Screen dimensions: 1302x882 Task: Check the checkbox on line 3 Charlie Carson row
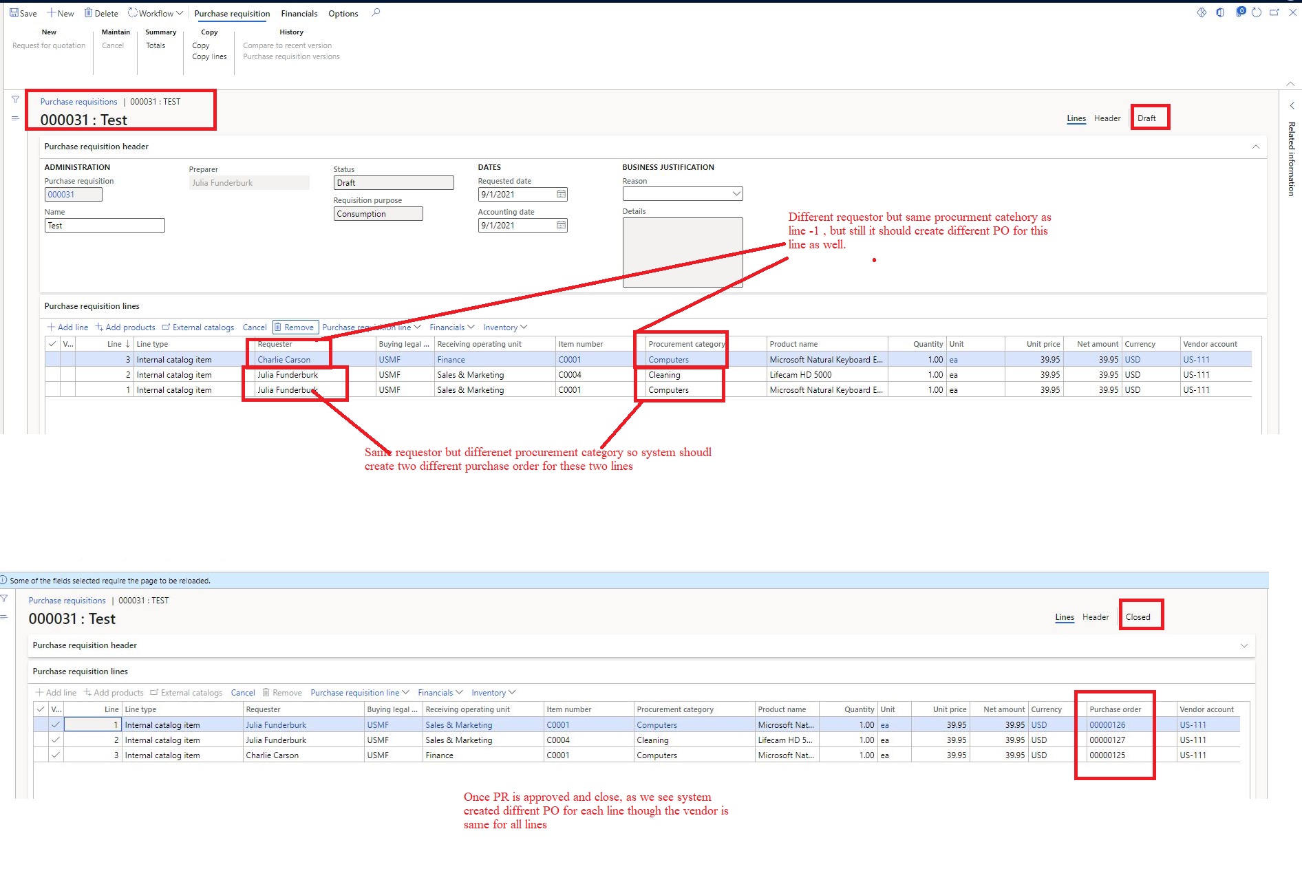55,755
